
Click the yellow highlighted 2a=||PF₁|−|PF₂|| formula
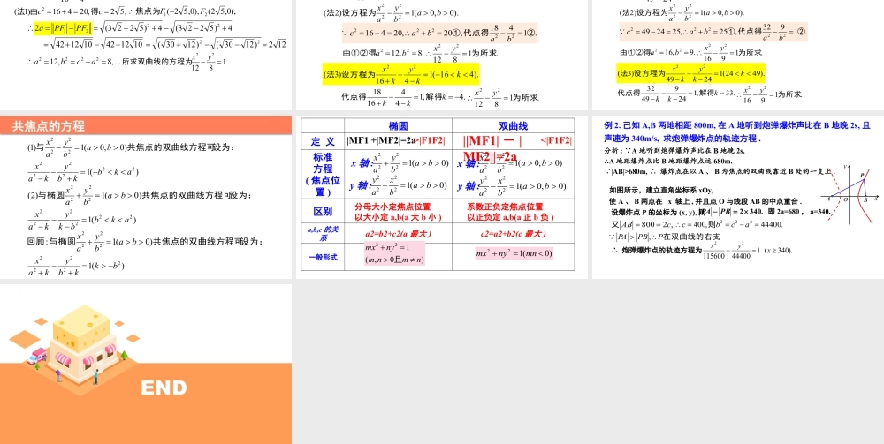click(63, 27)
